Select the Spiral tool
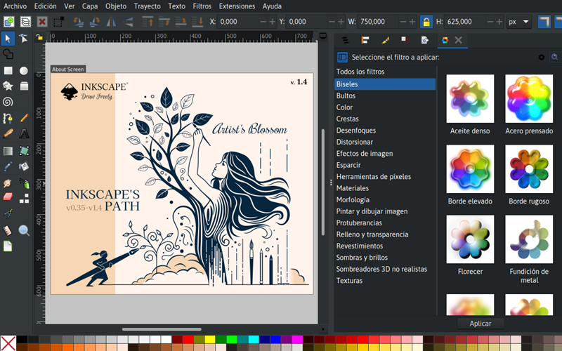The height and width of the screenshot is (351, 562). (x=8, y=102)
